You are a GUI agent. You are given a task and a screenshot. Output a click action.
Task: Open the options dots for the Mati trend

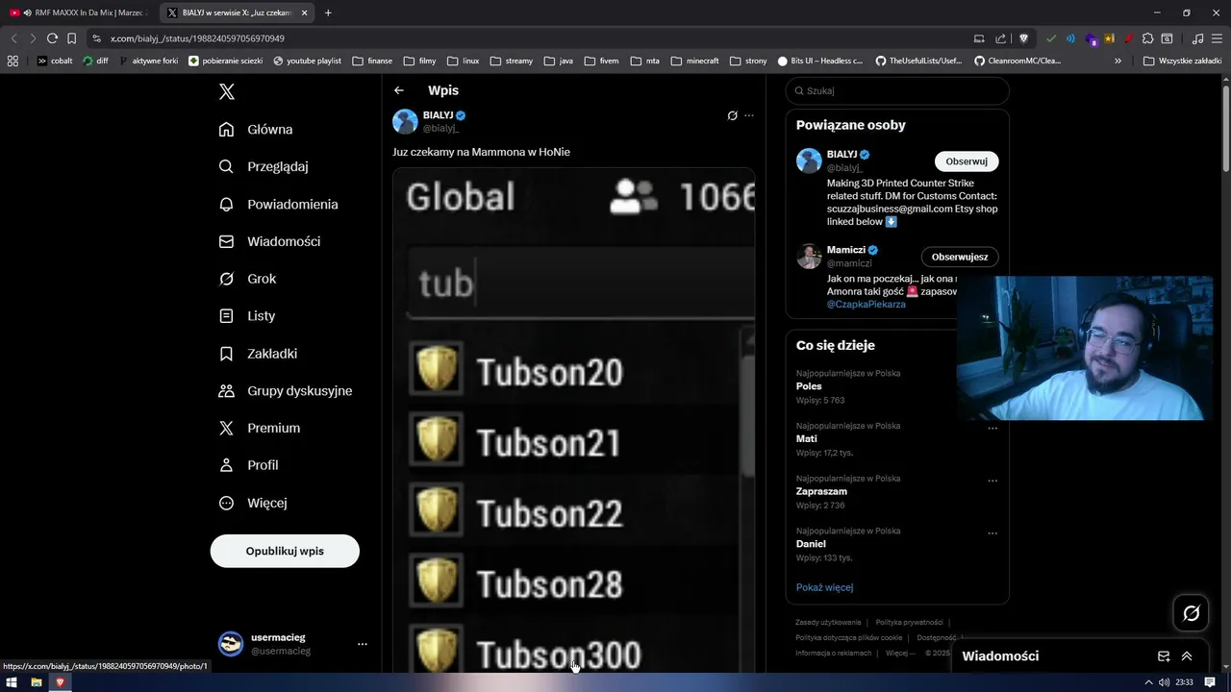pos(992,429)
